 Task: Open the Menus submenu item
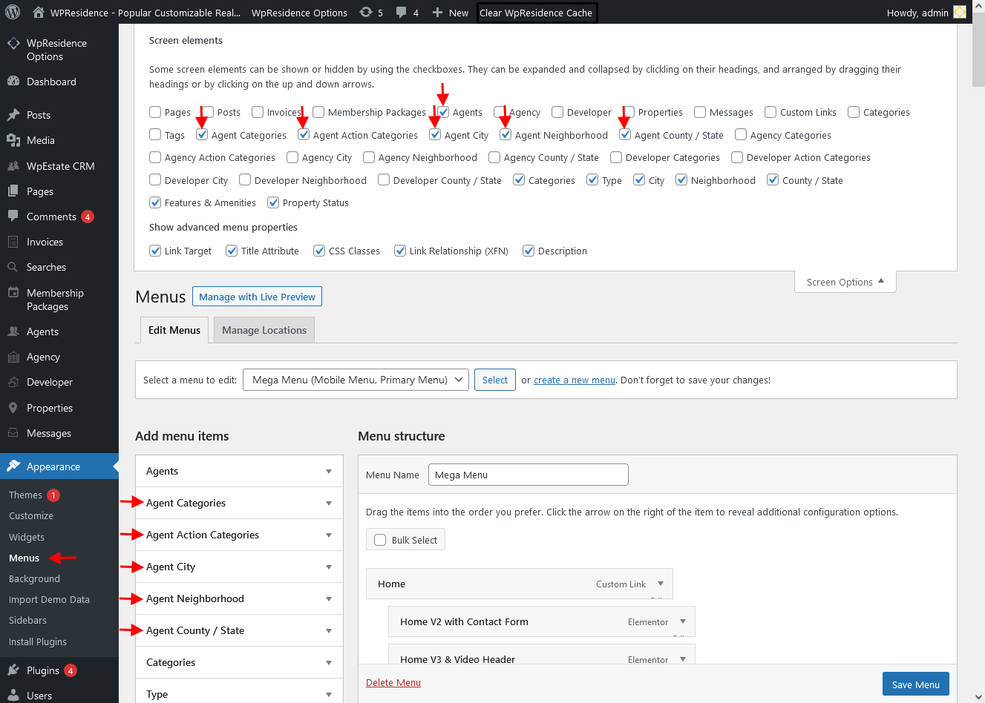pyautogui.click(x=24, y=558)
